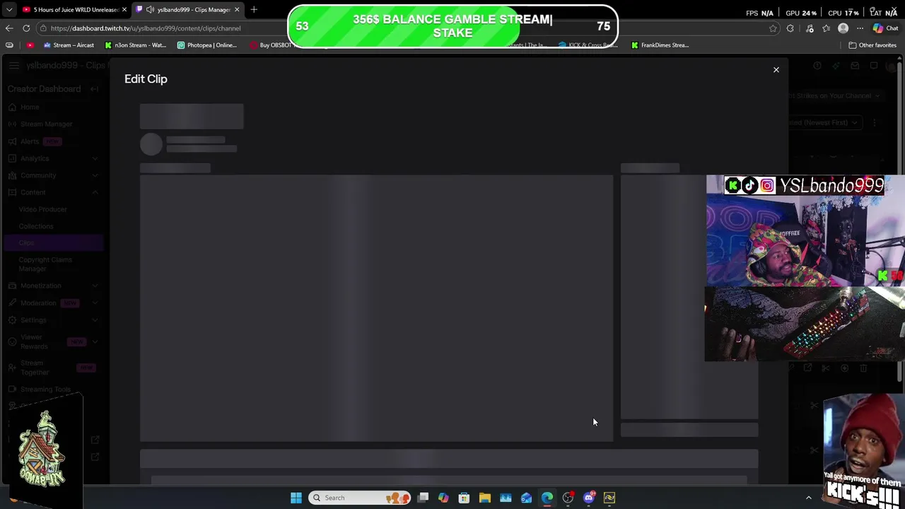Screen dimensions: 905x509
Task: Open the Photos app from the taskbar
Action: (x=506, y=498)
